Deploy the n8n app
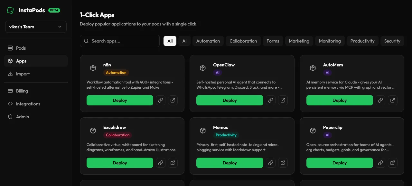Image resolution: width=412 pixels, height=186 pixels. 120,100
